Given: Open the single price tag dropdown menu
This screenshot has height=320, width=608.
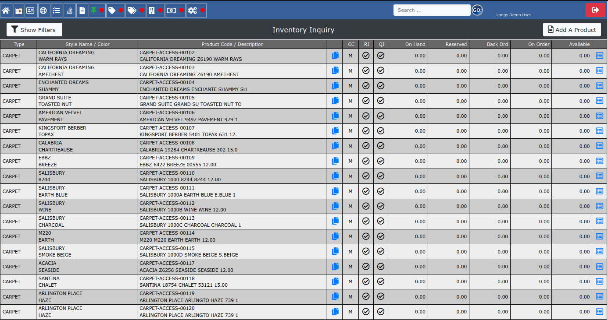Looking at the screenshot, I should point(115,11).
